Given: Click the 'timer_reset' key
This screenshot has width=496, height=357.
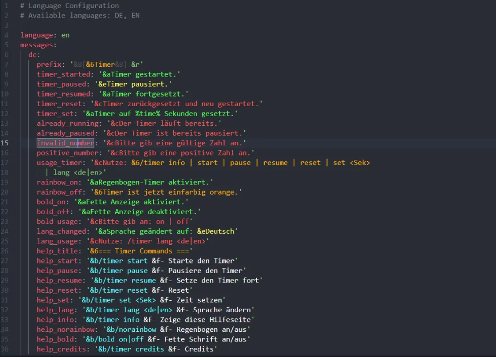Looking at the screenshot, I should [59, 104].
